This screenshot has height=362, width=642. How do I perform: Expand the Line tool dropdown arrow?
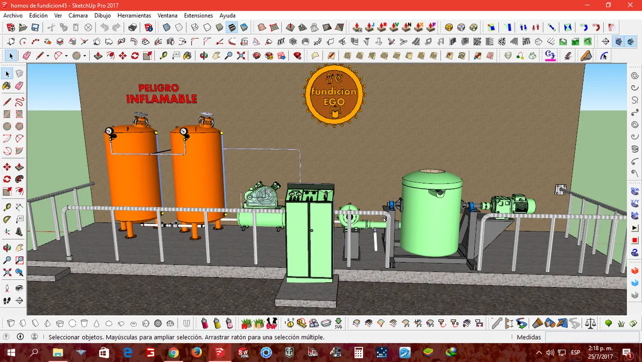coord(48,56)
